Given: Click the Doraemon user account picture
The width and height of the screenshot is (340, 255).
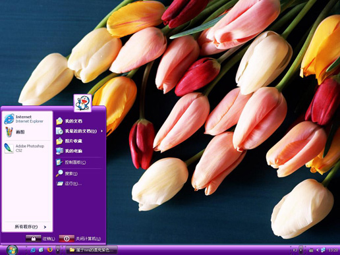Looking at the screenshot, I should pyautogui.click(x=82, y=103).
